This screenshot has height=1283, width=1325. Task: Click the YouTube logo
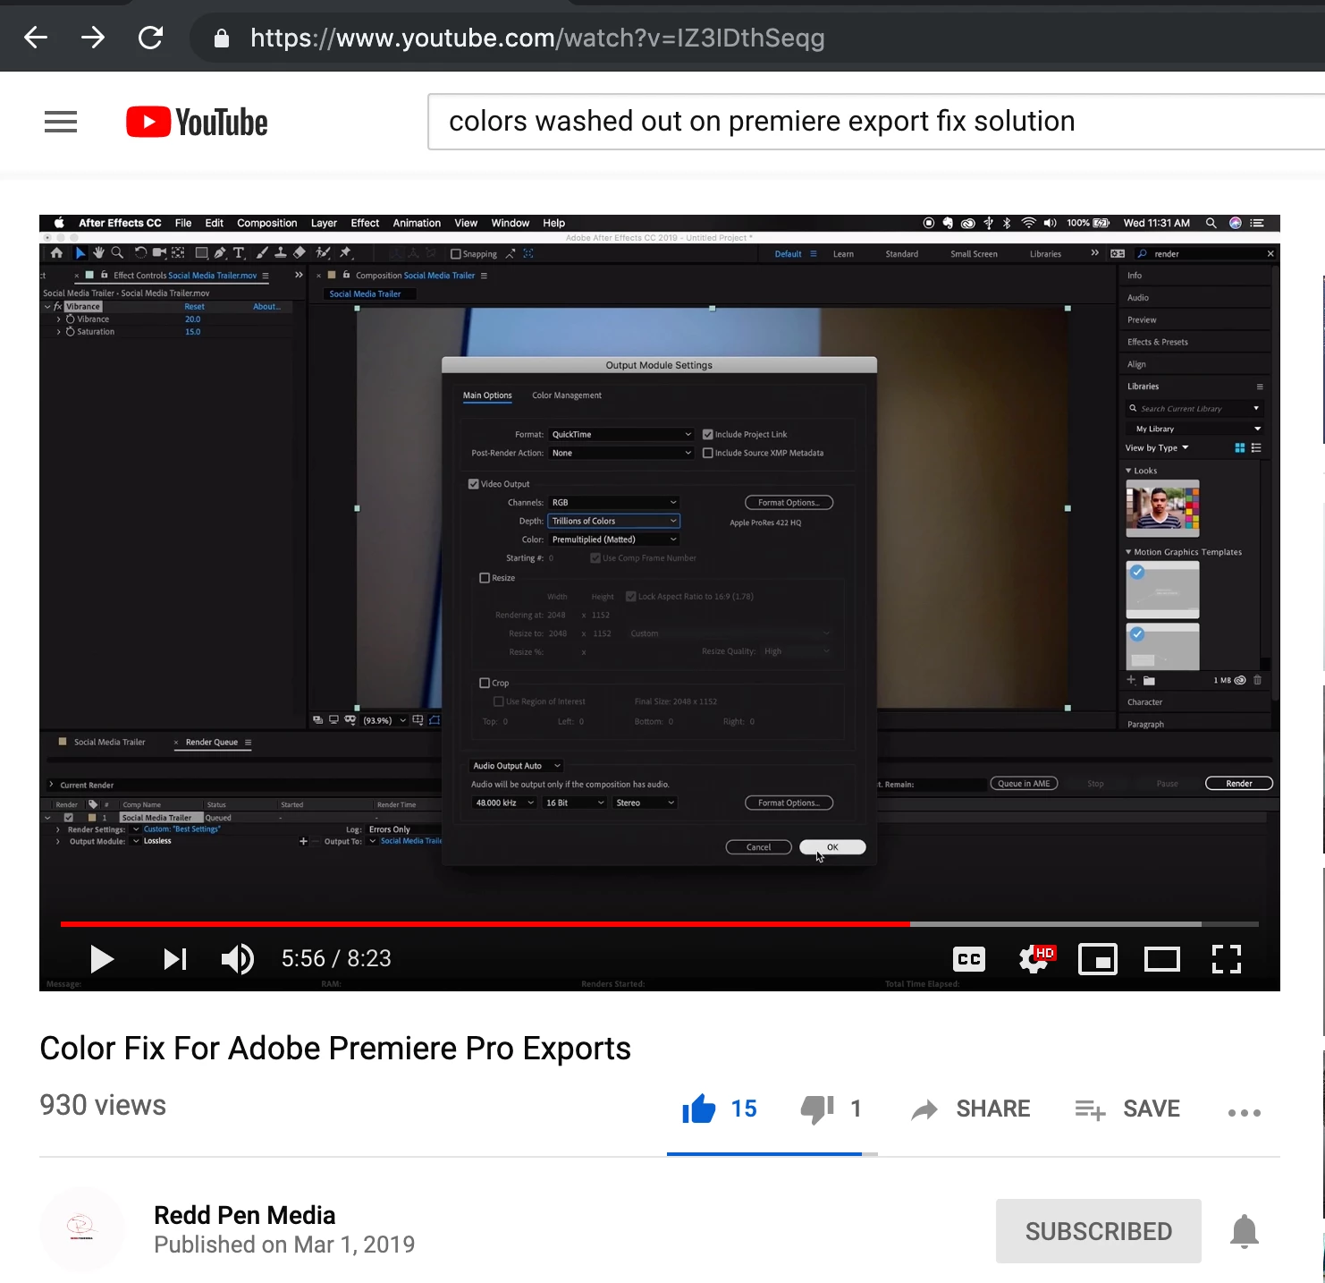click(x=197, y=122)
